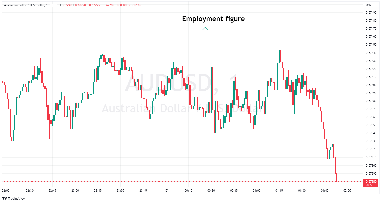382x203 pixels.
Task: Click the 0.67290 price axis label
Action: point(371,174)
